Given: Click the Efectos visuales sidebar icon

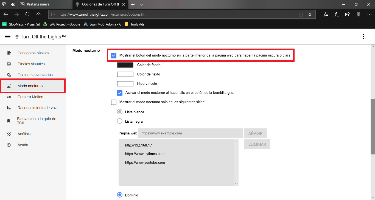Looking at the screenshot, I should [x=9, y=64].
